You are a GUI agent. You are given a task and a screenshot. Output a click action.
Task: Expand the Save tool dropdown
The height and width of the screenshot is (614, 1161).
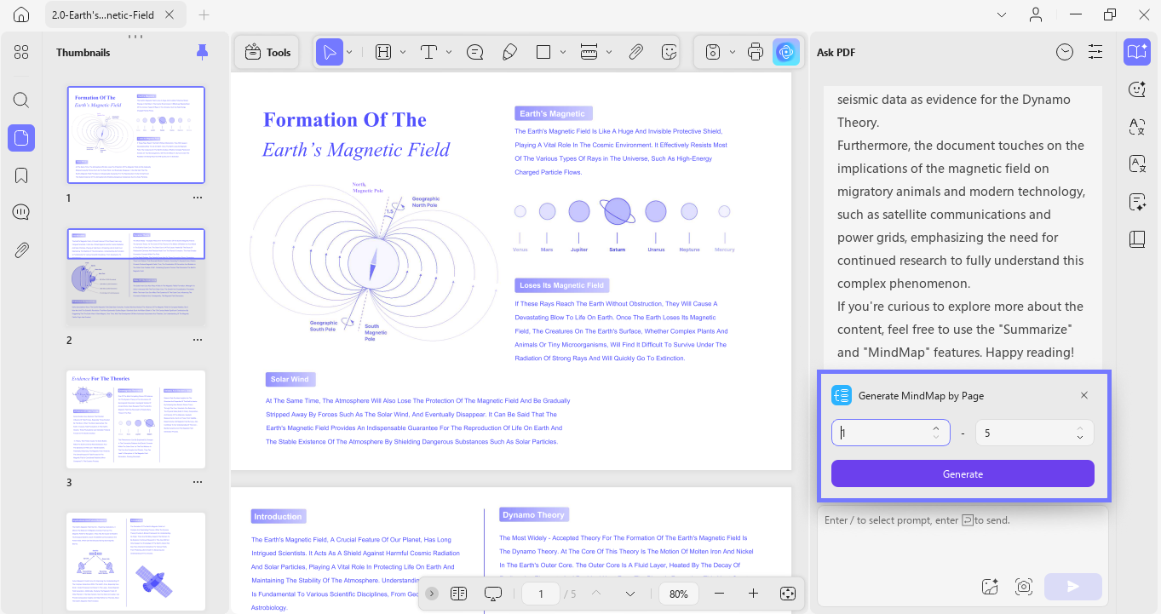733,51
